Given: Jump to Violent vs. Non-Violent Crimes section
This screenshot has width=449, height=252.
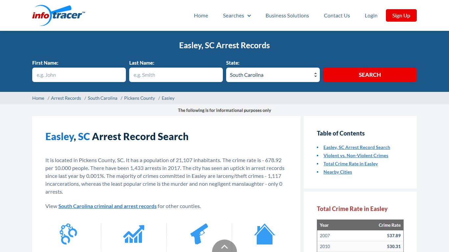Looking at the screenshot, I should tap(356, 156).
